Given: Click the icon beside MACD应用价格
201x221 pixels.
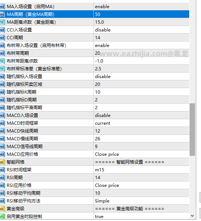Looking at the screenshot, I should point(2,154).
